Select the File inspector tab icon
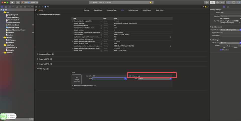The height and width of the screenshot is (121, 241). click(x=224, y=7)
